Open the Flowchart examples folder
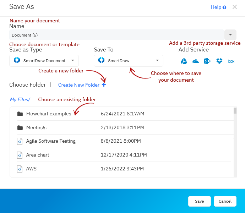The image size is (245, 213). tap(48, 114)
